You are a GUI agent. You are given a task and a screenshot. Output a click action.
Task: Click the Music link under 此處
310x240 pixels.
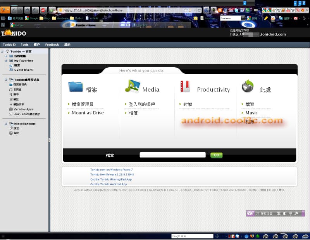(251, 113)
